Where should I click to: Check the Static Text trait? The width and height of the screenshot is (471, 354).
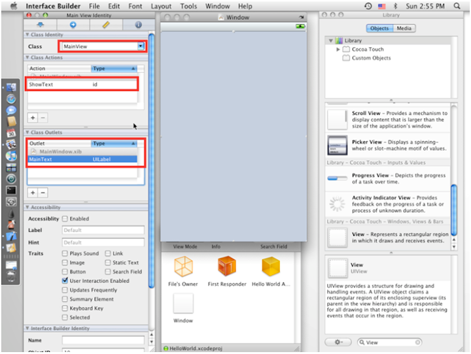(108, 263)
